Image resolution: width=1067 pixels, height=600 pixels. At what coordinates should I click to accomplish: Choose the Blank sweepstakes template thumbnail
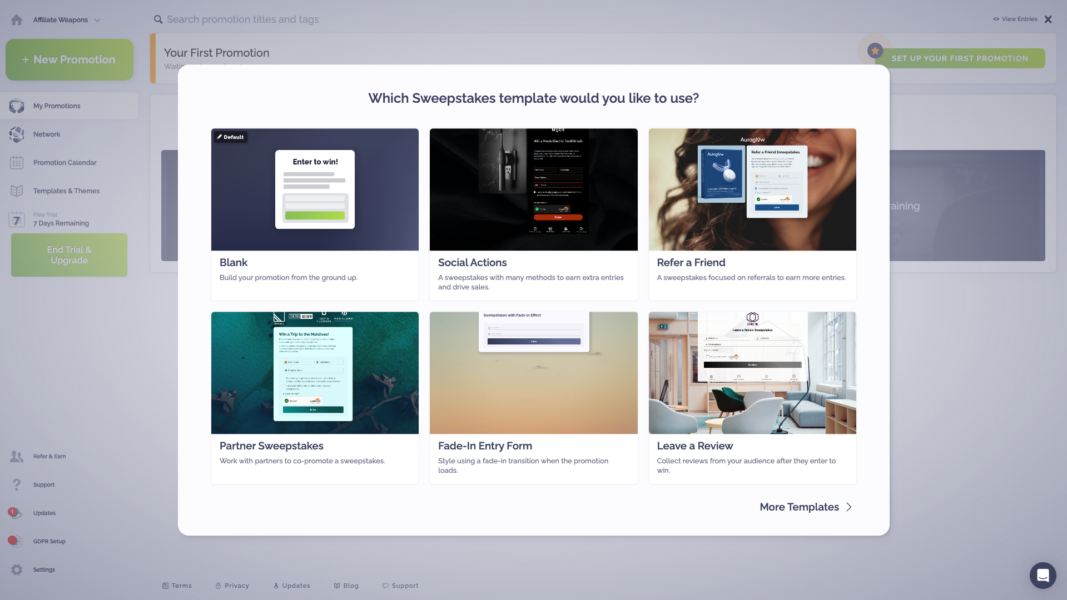pyautogui.click(x=315, y=189)
